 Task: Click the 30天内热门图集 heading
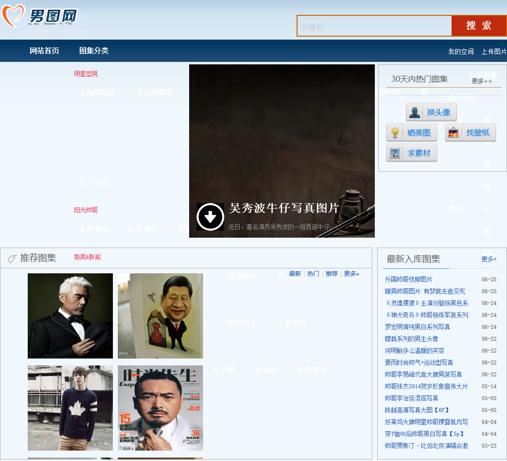[x=419, y=79]
